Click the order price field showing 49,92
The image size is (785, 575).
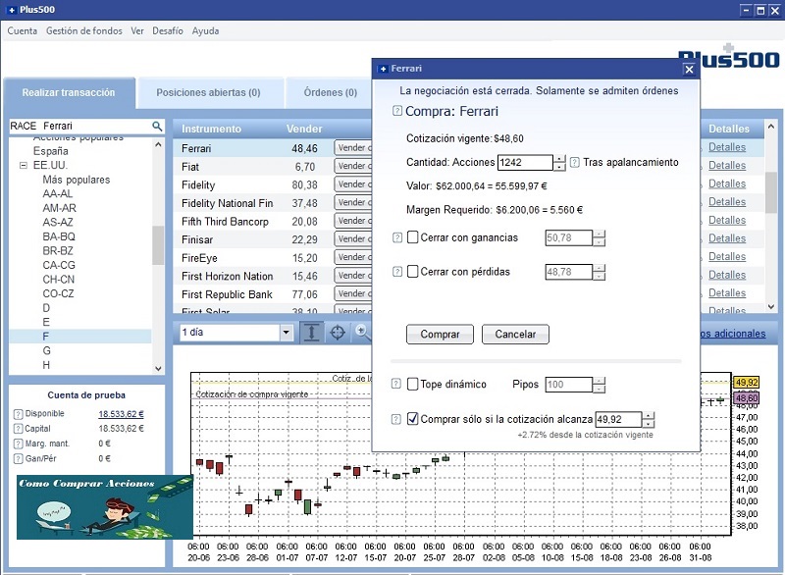pos(618,419)
